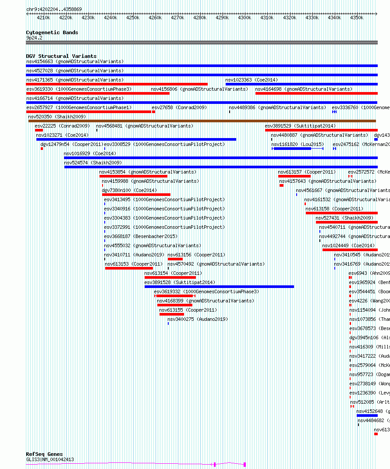
Task: Click nsv613158 (Cooper2011) label
Action: click(x=334, y=209)
